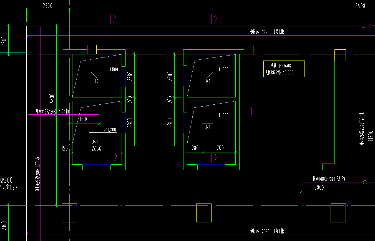Select the 2650 dimension text
This screenshot has width=375, height=241.
click(x=96, y=149)
